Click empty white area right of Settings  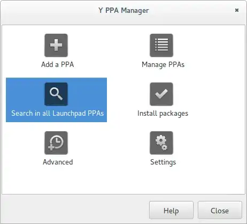coord(210,148)
